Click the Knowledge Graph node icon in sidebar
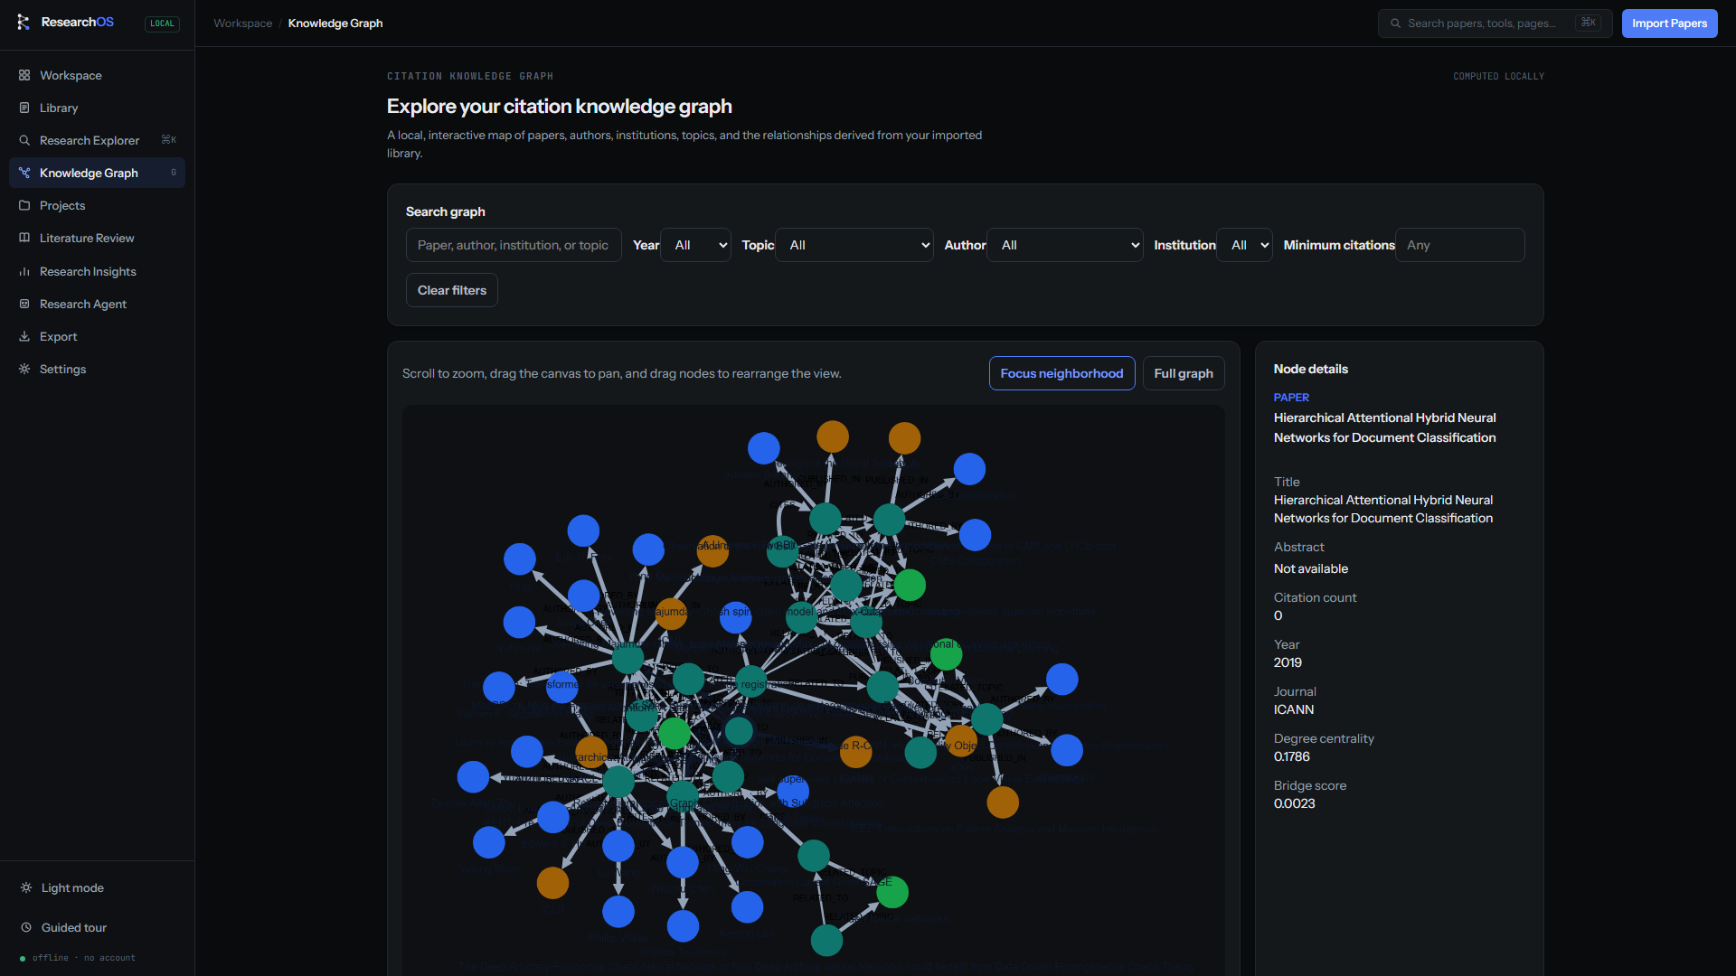The width and height of the screenshot is (1736, 976). point(24,173)
